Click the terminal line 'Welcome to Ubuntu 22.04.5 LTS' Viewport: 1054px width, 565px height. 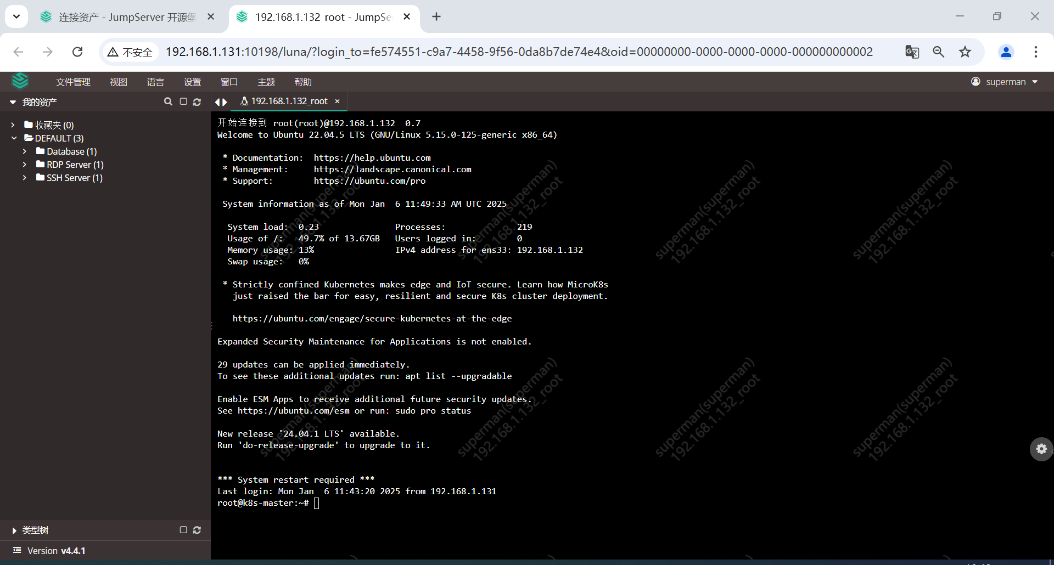tap(387, 135)
